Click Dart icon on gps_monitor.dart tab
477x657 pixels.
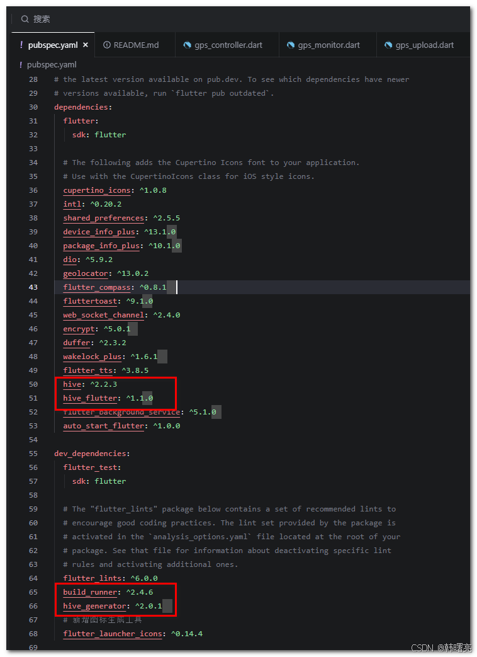(290, 45)
